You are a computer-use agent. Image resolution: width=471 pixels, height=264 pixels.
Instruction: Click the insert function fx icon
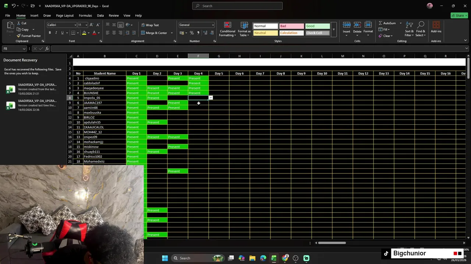click(x=47, y=49)
